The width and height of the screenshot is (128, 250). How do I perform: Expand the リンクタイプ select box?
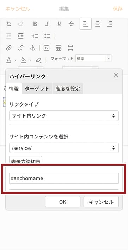click(x=64, y=116)
